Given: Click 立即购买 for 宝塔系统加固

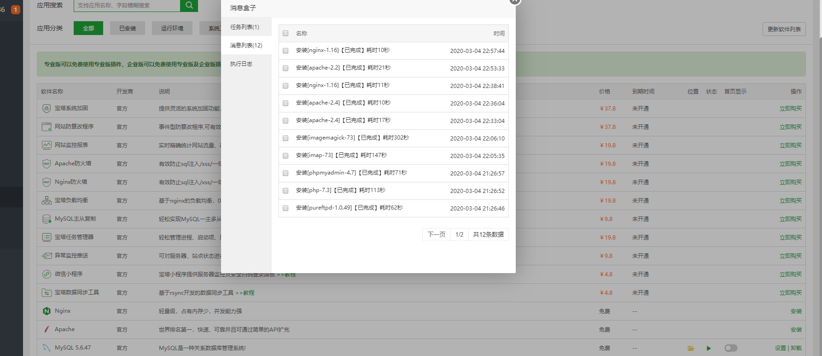Looking at the screenshot, I should tap(791, 109).
